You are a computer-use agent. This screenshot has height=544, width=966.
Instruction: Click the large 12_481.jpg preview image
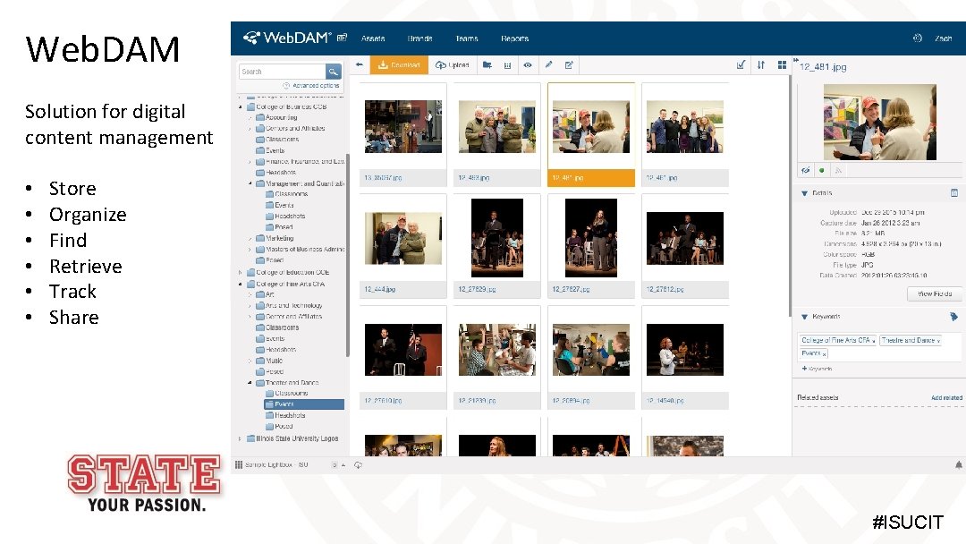[x=880, y=122]
